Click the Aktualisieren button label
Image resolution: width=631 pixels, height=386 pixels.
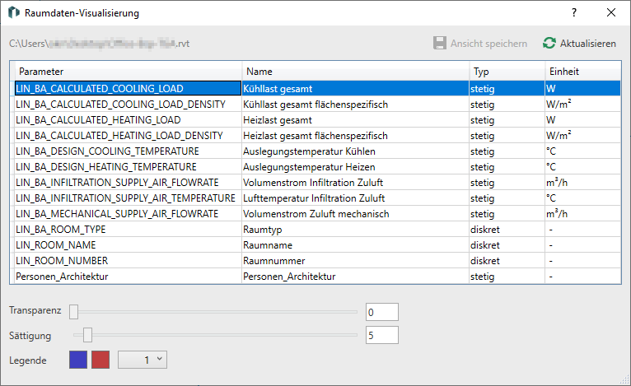[587, 44]
